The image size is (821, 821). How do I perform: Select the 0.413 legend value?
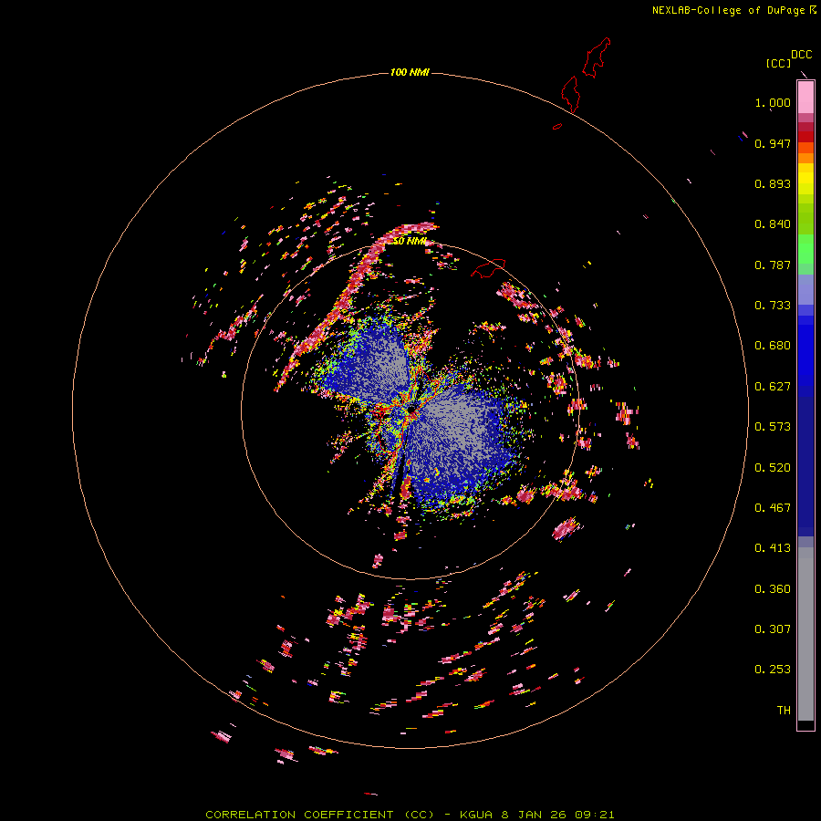point(773,548)
